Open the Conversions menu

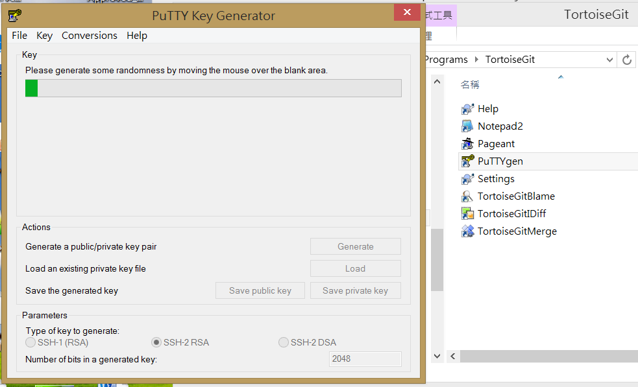[89, 36]
